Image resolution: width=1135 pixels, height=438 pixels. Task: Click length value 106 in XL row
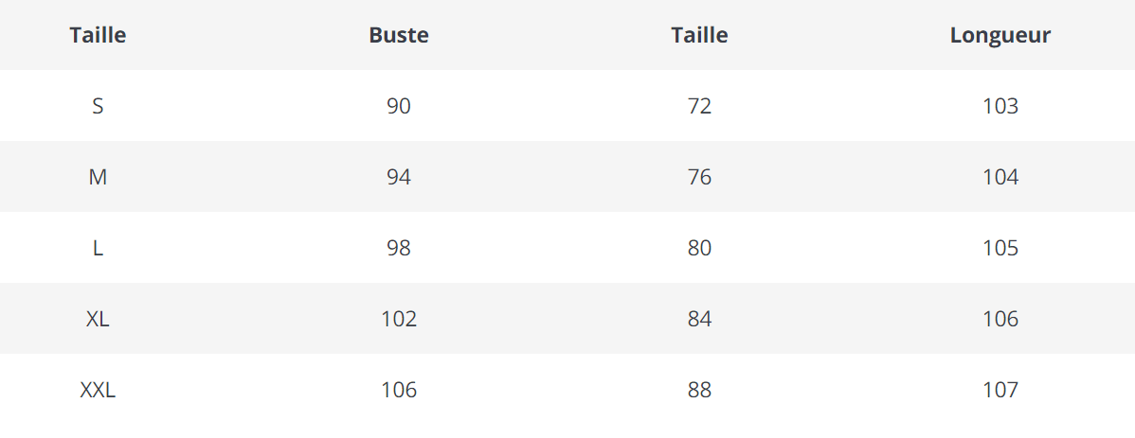[x=1000, y=319]
